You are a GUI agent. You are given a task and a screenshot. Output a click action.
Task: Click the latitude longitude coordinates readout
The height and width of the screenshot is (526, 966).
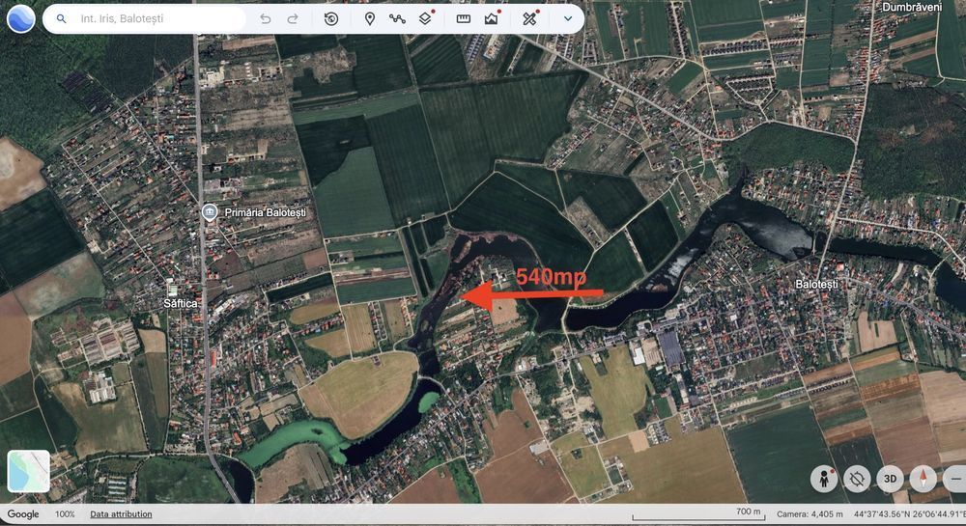tap(910, 514)
